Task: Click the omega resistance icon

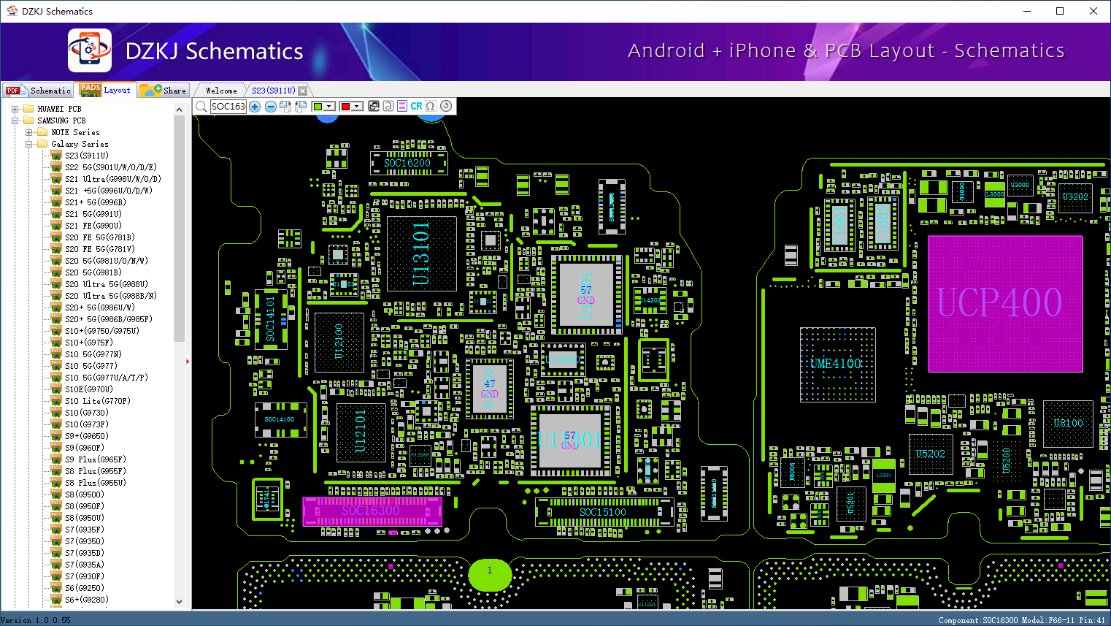Action: [x=431, y=107]
